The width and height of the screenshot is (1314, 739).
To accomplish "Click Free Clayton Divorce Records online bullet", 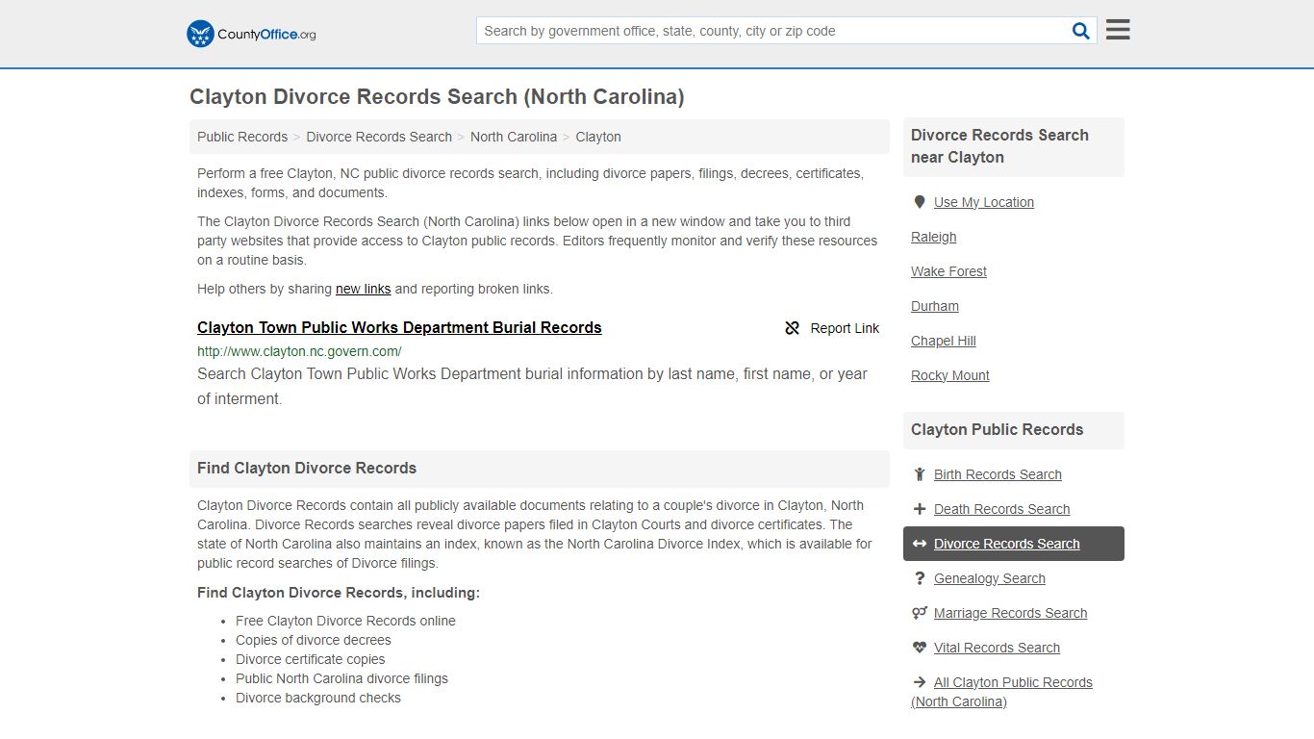I will pos(345,621).
